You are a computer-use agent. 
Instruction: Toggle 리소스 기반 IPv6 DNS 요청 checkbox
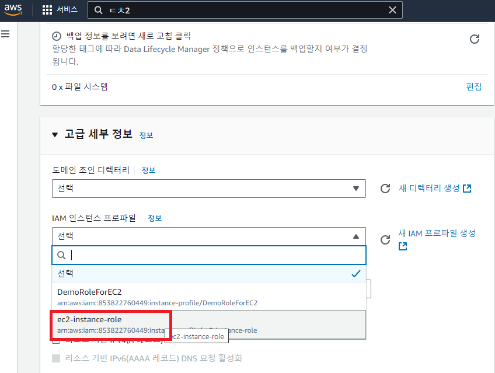point(56,358)
